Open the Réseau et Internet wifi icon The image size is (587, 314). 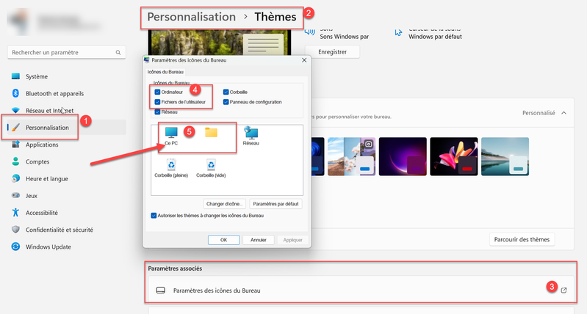tap(15, 110)
